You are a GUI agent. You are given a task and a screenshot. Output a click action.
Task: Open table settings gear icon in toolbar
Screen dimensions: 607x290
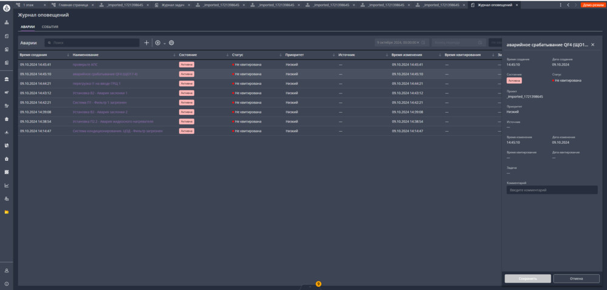[x=171, y=43]
